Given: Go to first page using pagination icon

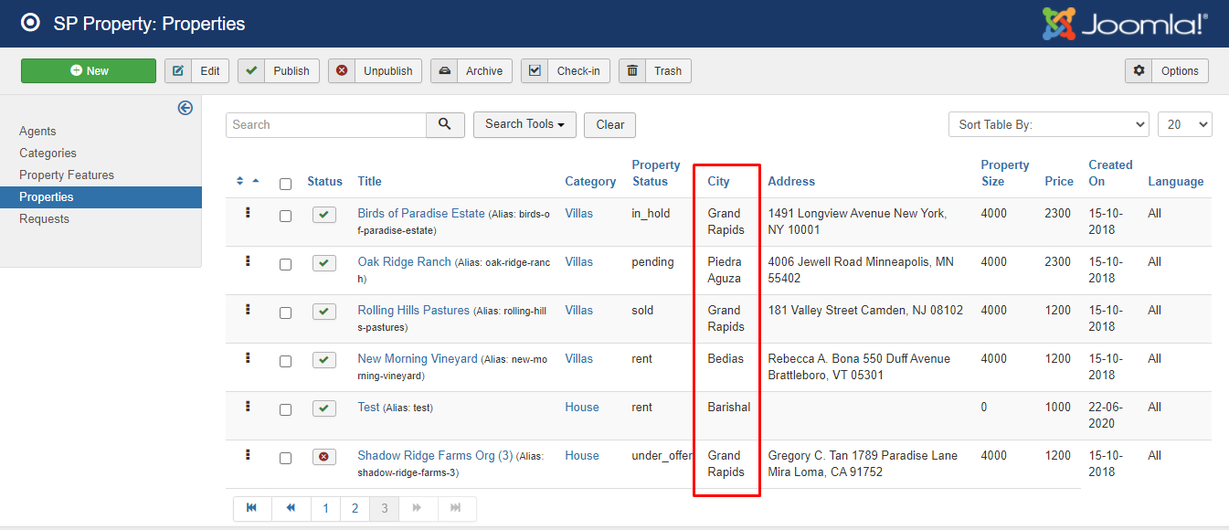Looking at the screenshot, I should click(x=252, y=508).
